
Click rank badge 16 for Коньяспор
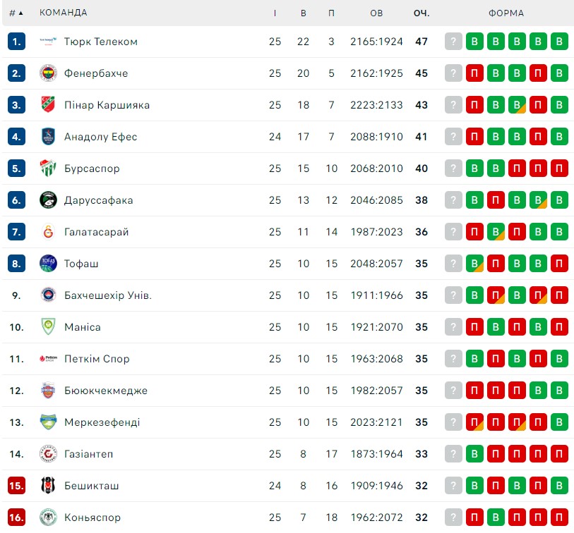click(x=16, y=517)
